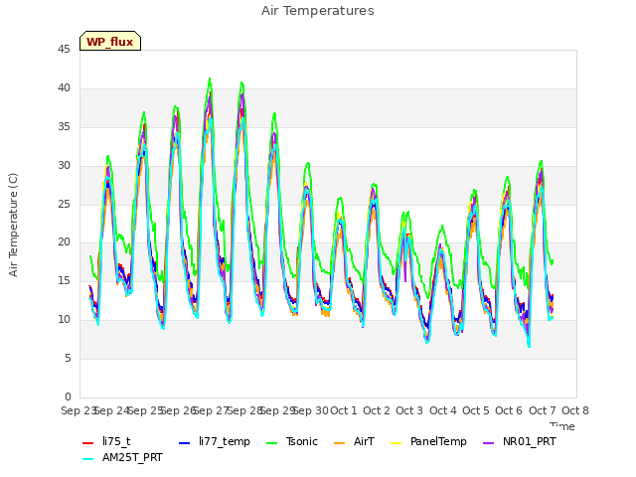Click the 35 y-axis tick label
This screenshot has width=636, height=477.
(64, 127)
